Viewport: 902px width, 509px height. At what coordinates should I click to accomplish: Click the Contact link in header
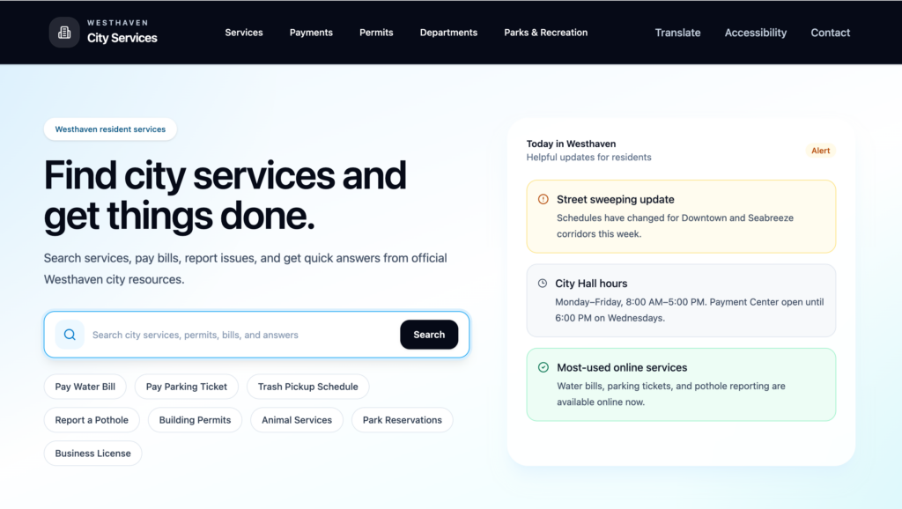click(x=830, y=33)
